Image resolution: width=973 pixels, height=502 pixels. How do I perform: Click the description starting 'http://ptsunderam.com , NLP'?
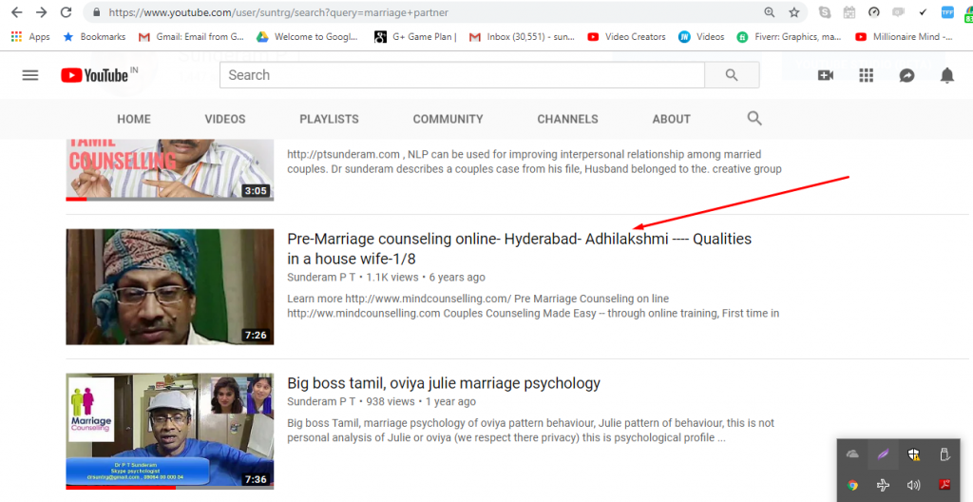(x=534, y=162)
